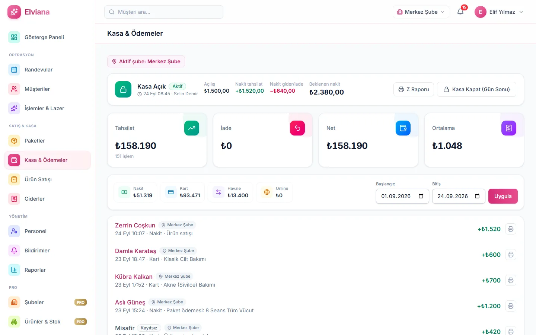Click the Havale transfer arrows icon
536x335 pixels.
coord(218,192)
